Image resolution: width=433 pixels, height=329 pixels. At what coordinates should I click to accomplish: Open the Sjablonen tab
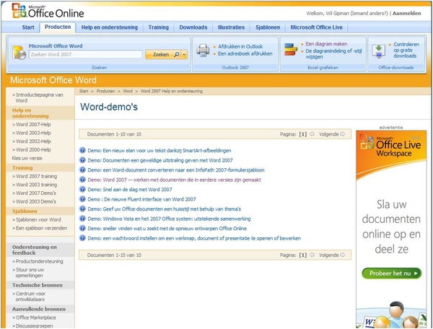coord(268,27)
